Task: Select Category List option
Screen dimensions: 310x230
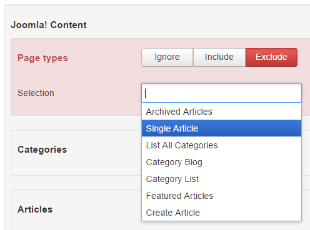Action: pos(221,179)
